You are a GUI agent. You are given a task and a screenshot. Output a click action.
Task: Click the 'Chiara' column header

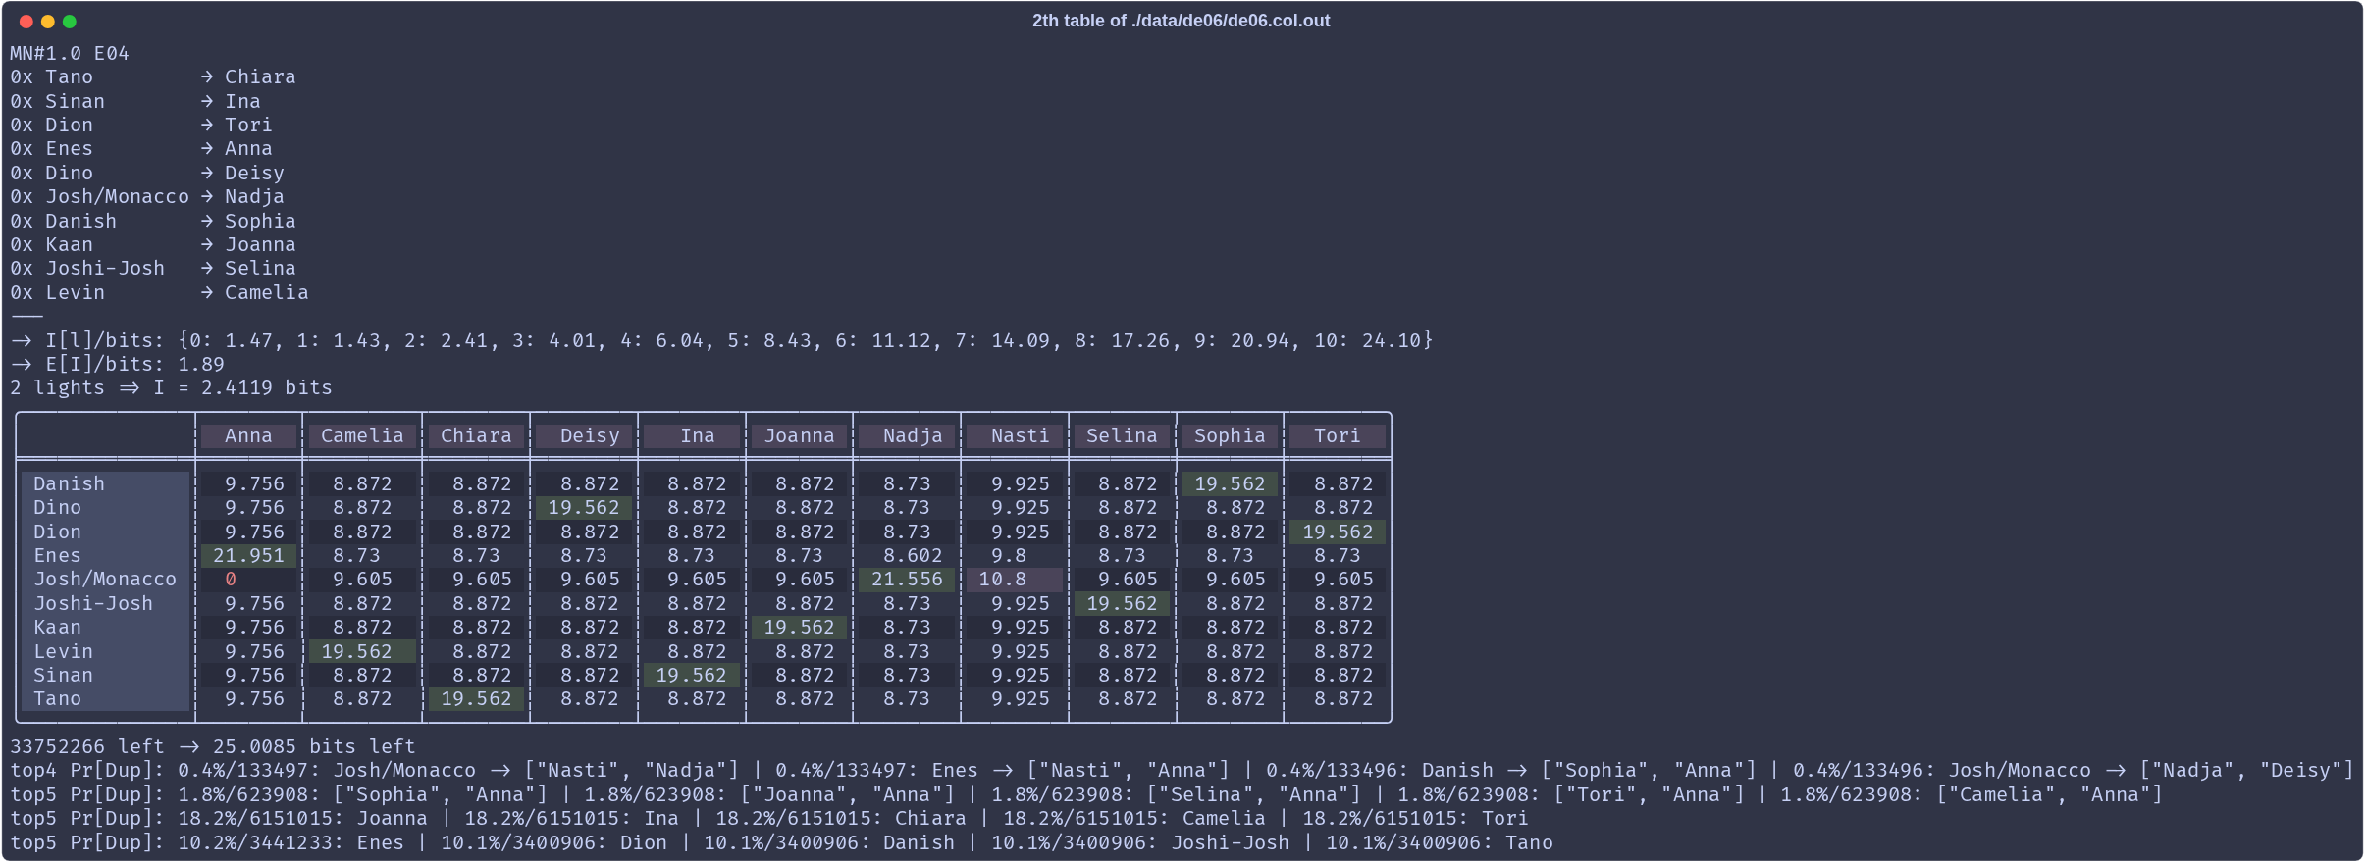pos(476,435)
